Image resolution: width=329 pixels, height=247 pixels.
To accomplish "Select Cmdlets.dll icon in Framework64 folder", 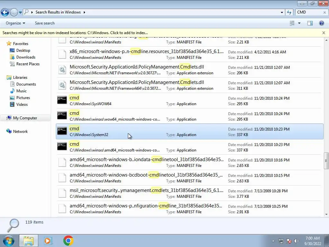I will click(62, 85).
